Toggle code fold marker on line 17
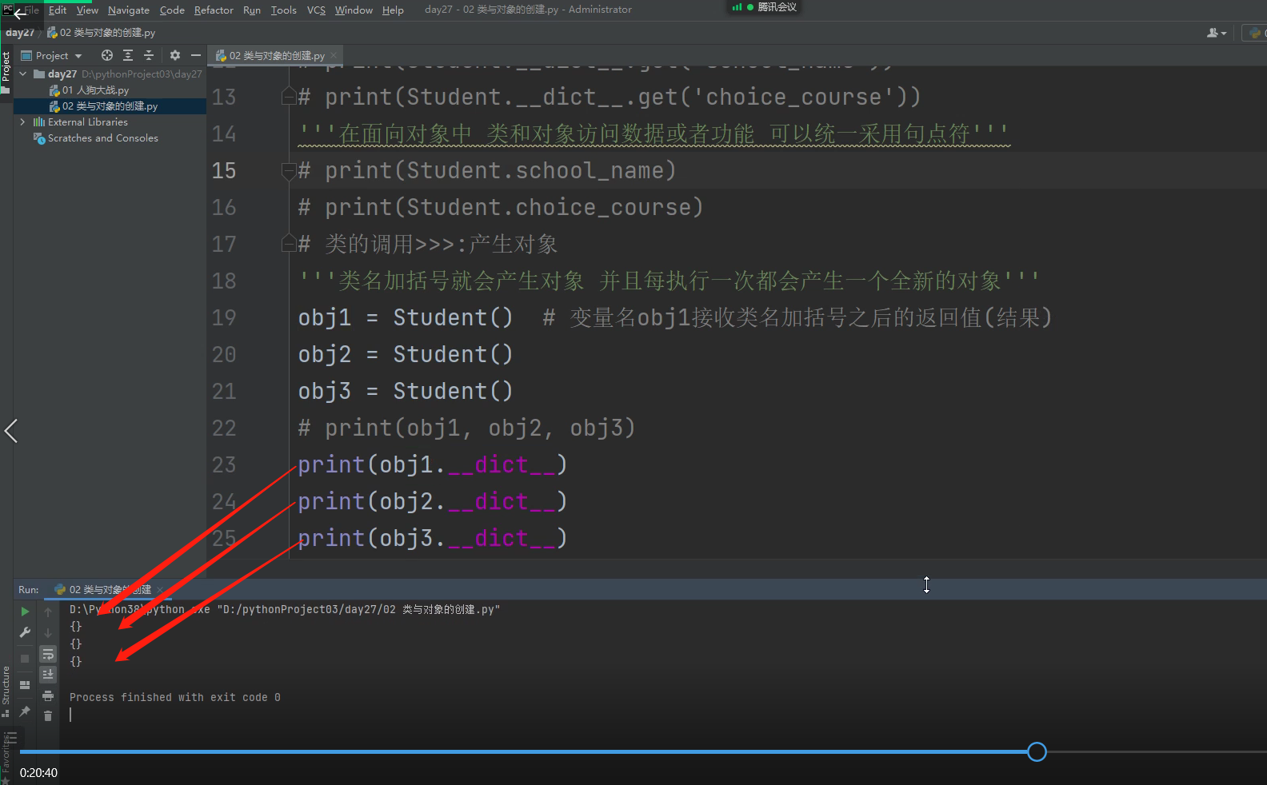This screenshot has height=785, width=1267. point(289,244)
